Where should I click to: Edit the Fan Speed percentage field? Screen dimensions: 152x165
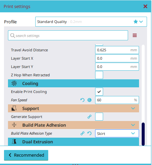point(117,100)
